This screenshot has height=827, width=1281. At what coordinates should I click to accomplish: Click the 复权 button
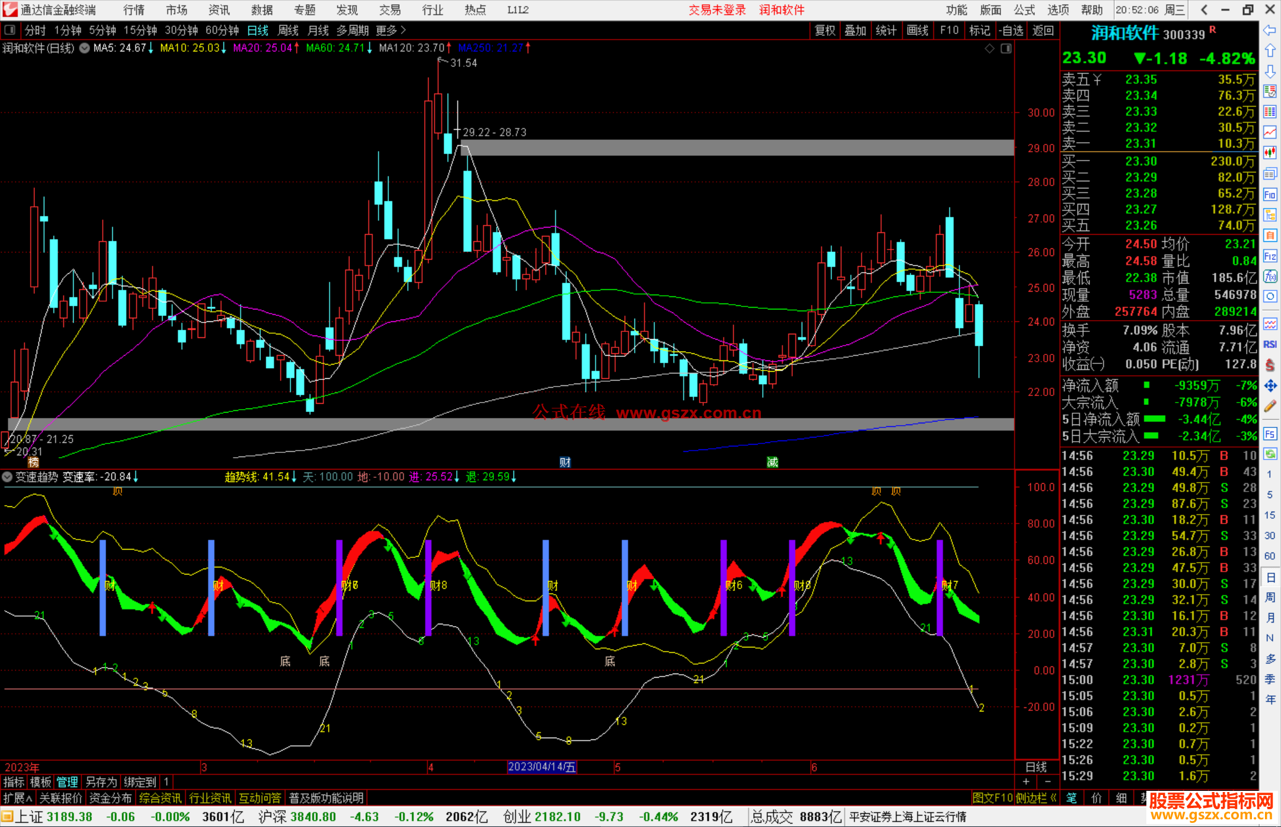click(825, 30)
